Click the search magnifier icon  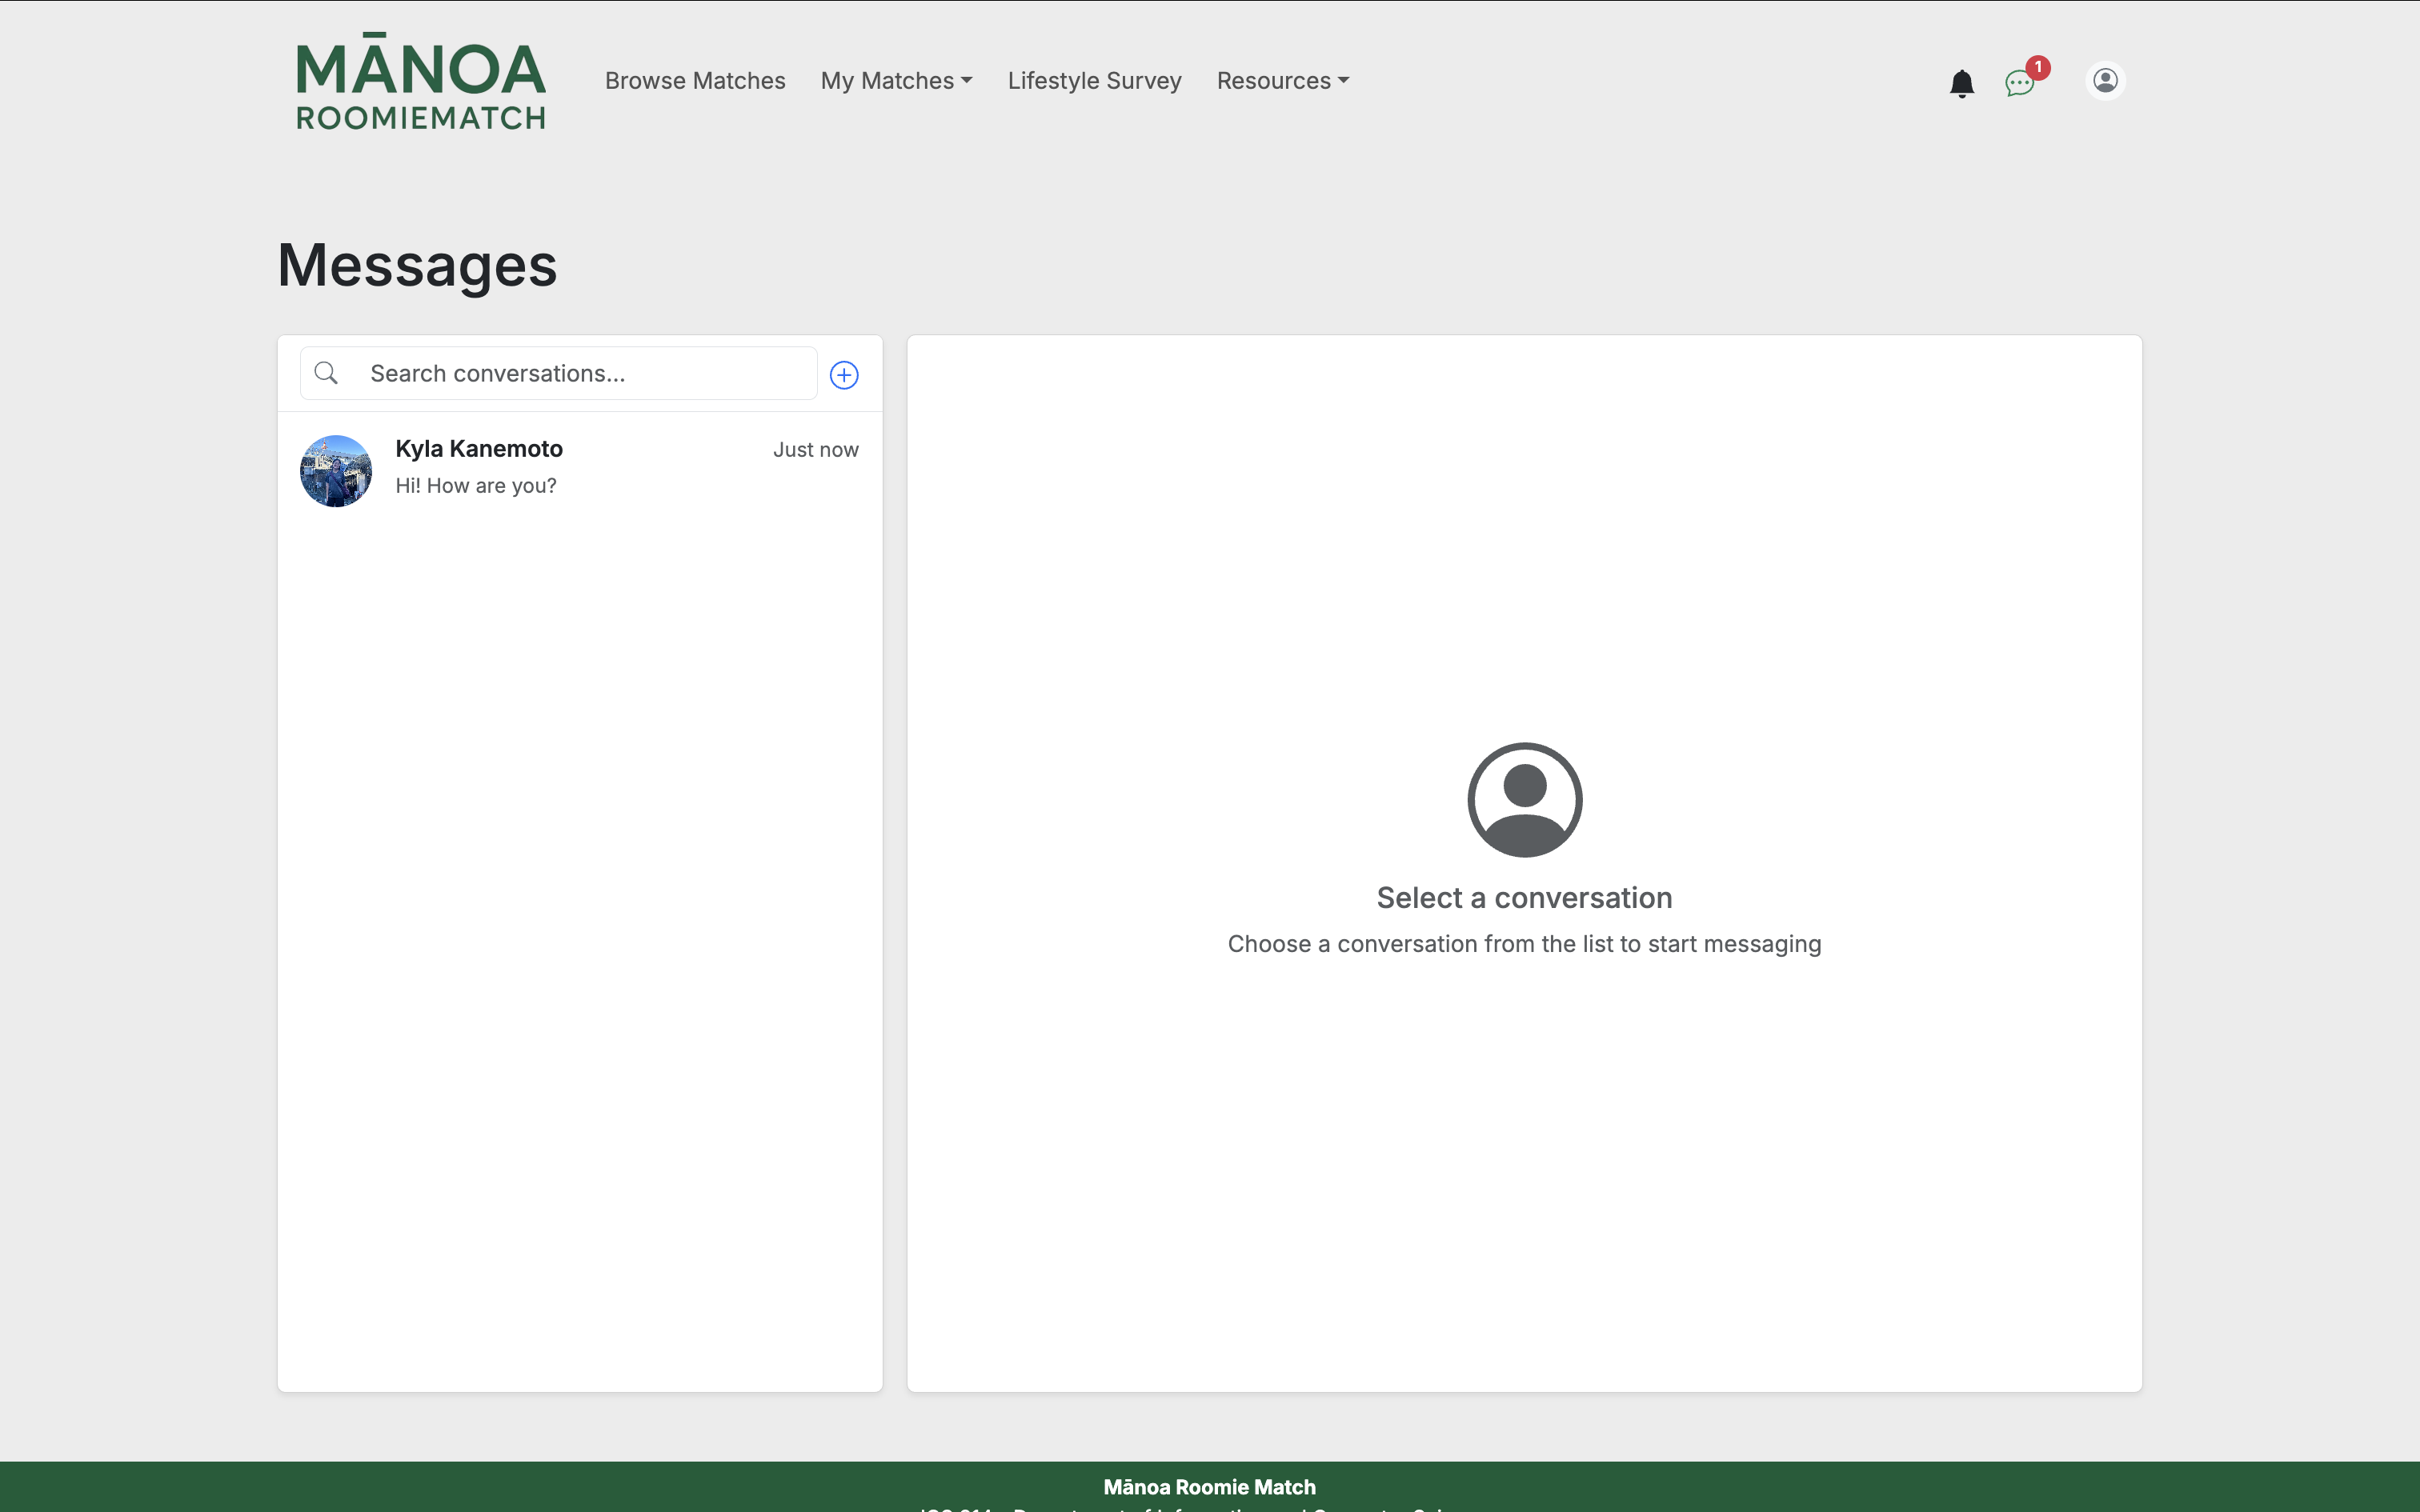coord(326,374)
